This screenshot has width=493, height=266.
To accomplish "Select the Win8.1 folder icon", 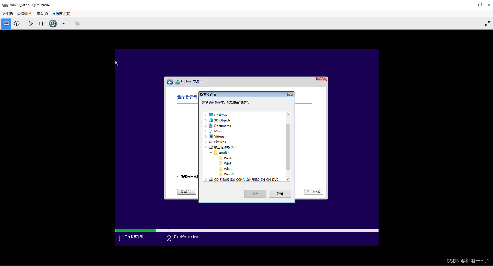I will click(221, 174).
